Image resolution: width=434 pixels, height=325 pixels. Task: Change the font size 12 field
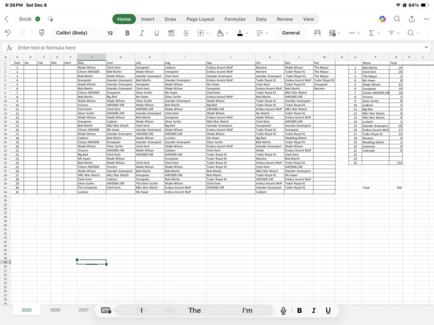pyautogui.click(x=110, y=33)
